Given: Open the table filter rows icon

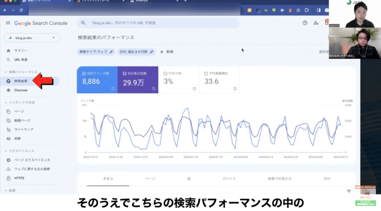Looking at the screenshot, I should click(349, 191).
